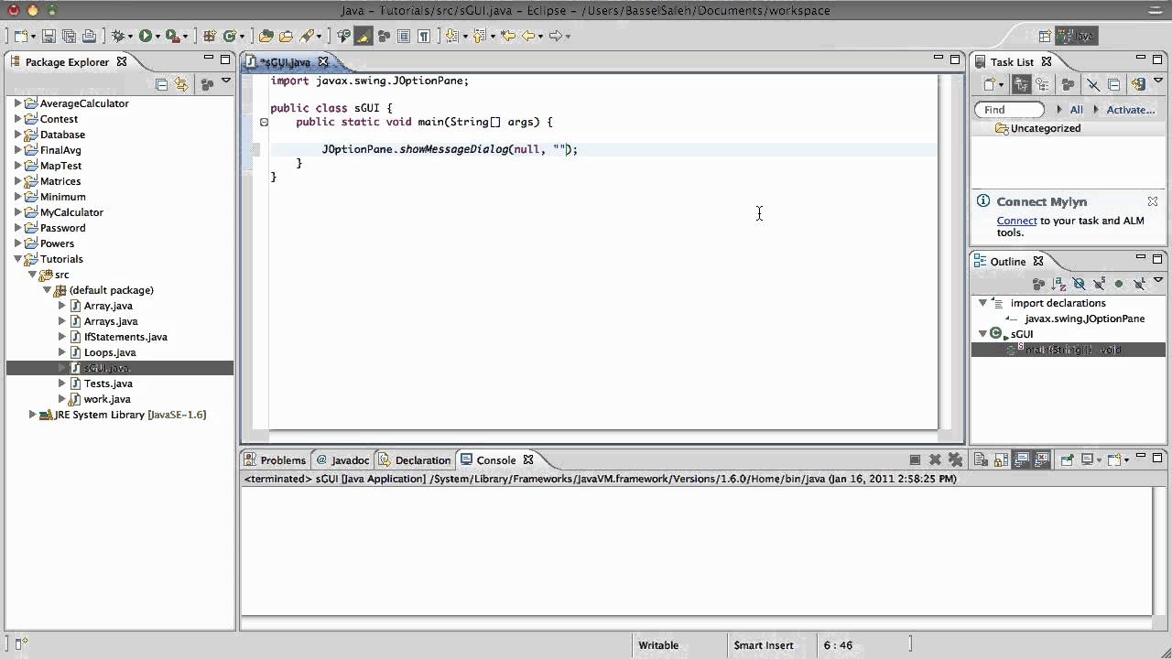Open Debug As dropdown arrow beside Debug
The image size is (1172, 659).
click(x=131, y=37)
